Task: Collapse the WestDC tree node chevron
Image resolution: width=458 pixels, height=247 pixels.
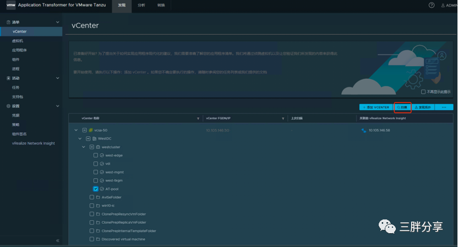Action: point(80,138)
